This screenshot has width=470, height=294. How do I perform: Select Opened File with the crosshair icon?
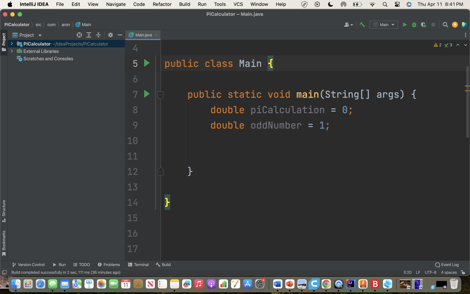tap(79, 35)
